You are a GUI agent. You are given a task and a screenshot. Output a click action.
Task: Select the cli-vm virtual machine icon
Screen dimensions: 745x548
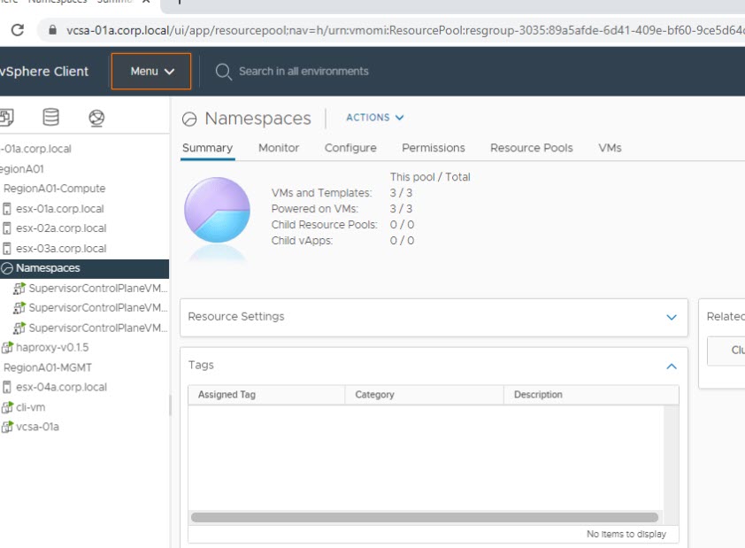(x=8, y=407)
